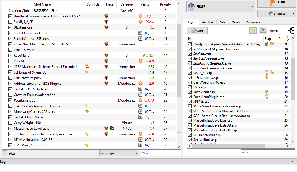Screen dimensions: 297x172
Task: Select the MasculinizedLevelListsDG.esp plugin row
Action: (239, 130)
